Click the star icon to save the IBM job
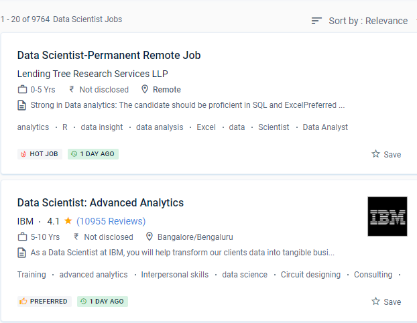This screenshot has height=323, width=417. [375, 302]
